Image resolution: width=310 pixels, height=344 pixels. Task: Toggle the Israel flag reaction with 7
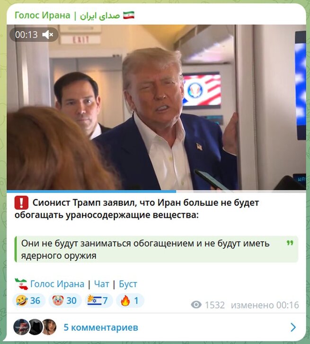click(x=98, y=300)
